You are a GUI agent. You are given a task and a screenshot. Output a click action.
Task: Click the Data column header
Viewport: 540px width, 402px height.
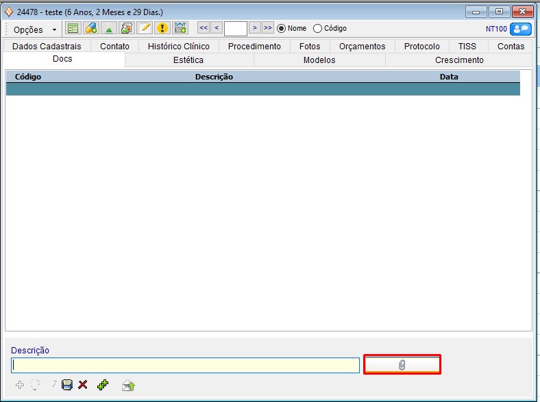(x=449, y=77)
